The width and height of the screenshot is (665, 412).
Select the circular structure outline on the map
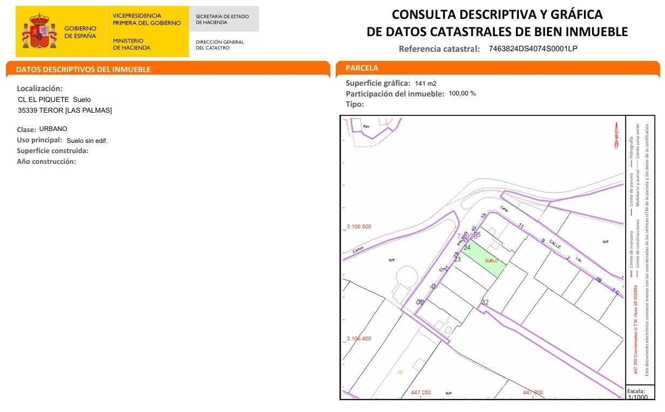(407, 277)
